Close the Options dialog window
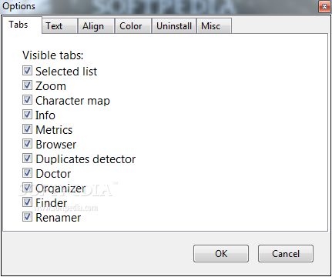The image size is (332, 277). [x=324, y=6]
